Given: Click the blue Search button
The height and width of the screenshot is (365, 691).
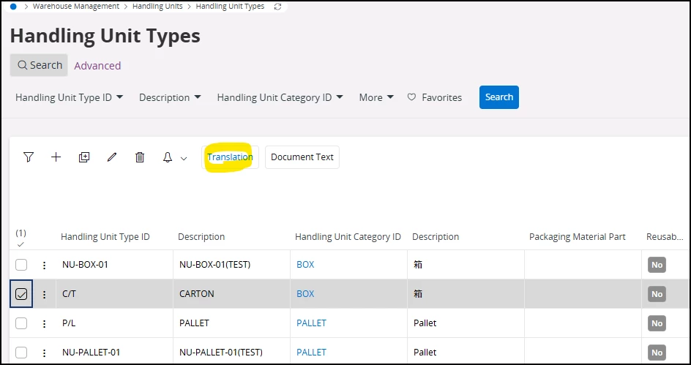Looking at the screenshot, I should click(499, 97).
